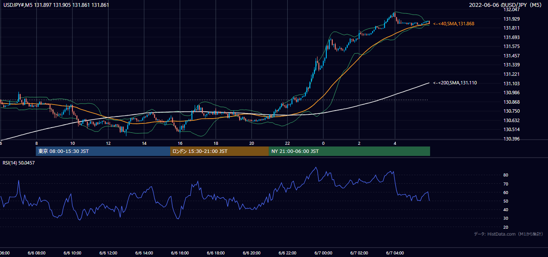Viewport: 548px width, 257px height.
Task: Click hour label 22 under the price chart
Action: pyautogui.click(x=287, y=143)
